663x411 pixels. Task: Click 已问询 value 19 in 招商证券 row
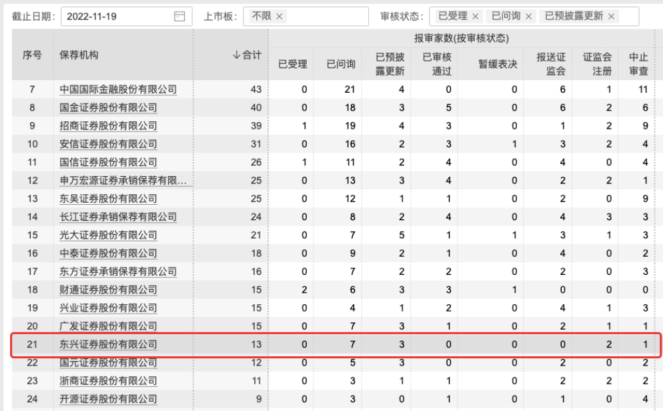click(x=350, y=125)
